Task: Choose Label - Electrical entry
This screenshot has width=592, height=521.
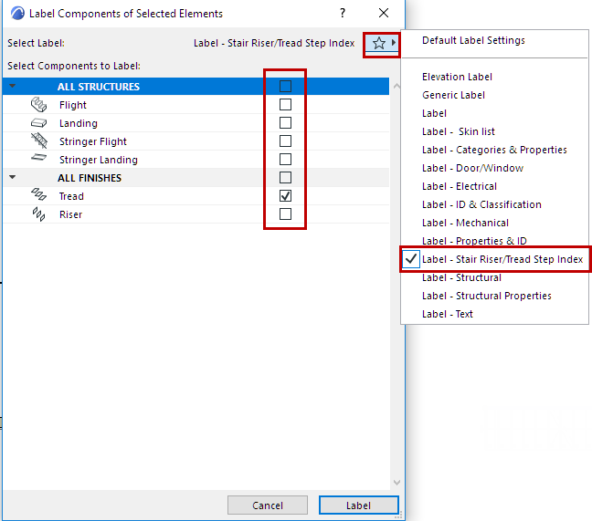Action: point(460,186)
